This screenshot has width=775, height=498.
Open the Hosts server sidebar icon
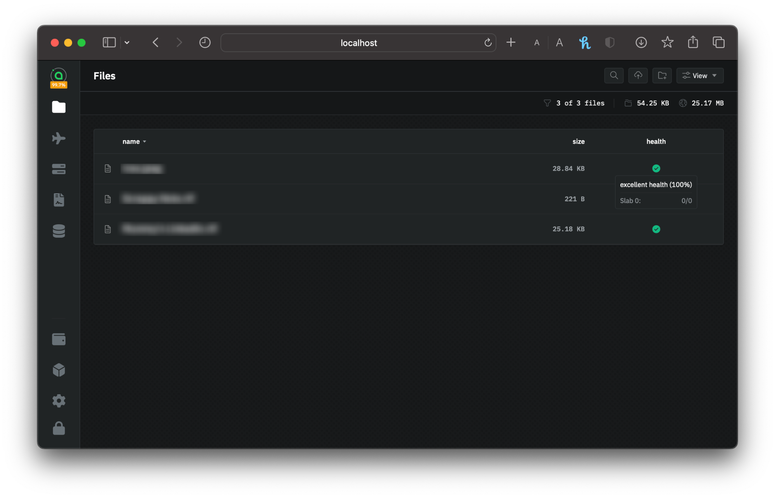[59, 169]
